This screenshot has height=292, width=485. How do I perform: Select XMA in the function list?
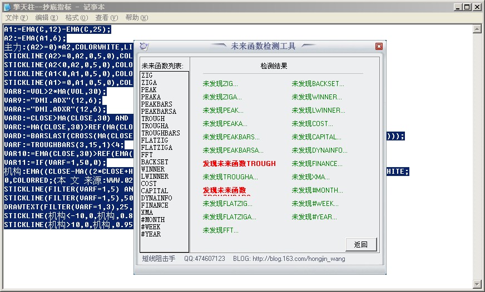147,213
